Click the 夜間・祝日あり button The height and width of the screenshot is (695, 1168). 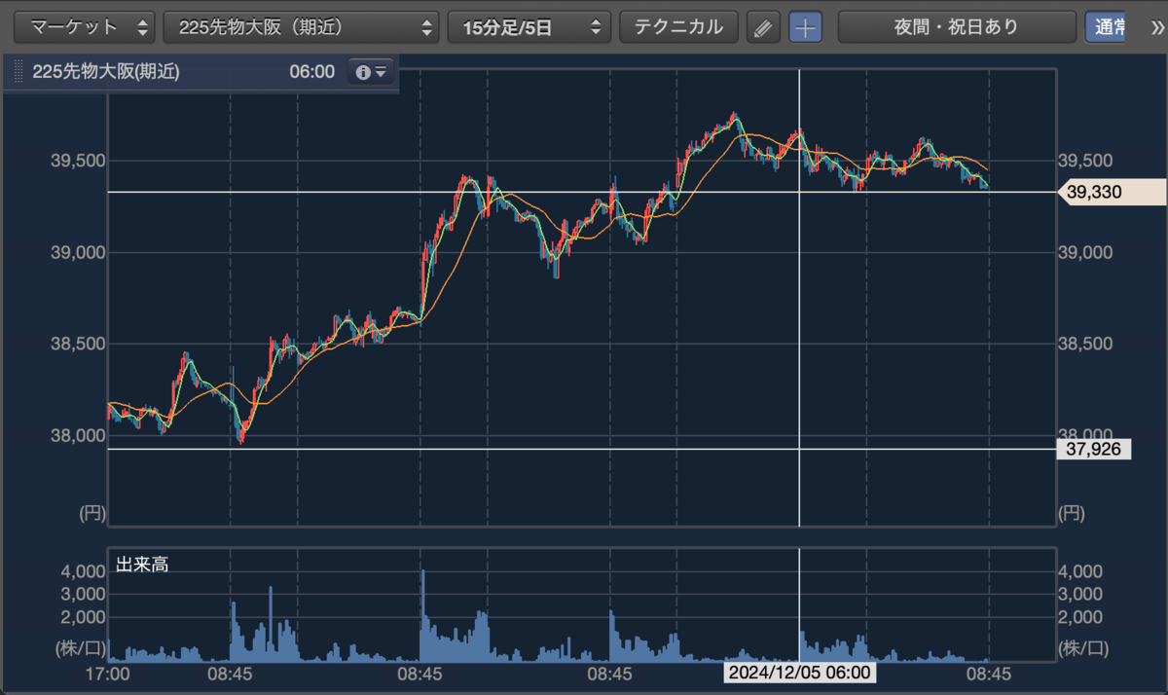pyautogui.click(x=957, y=27)
